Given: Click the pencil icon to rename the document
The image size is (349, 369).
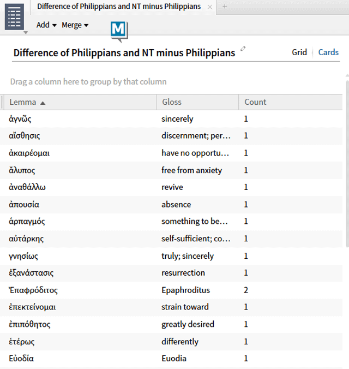Looking at the screenshot, I should (243, 49).
